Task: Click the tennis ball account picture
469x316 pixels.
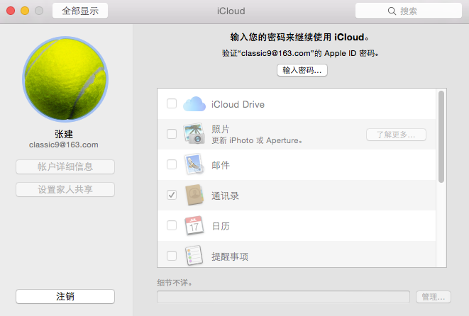Action: click(65, 79)
